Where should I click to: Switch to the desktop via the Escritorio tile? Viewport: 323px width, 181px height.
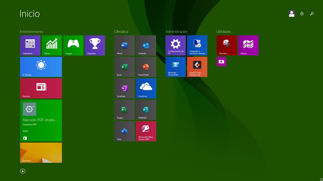pyautogui.click(x=41, y=153)
